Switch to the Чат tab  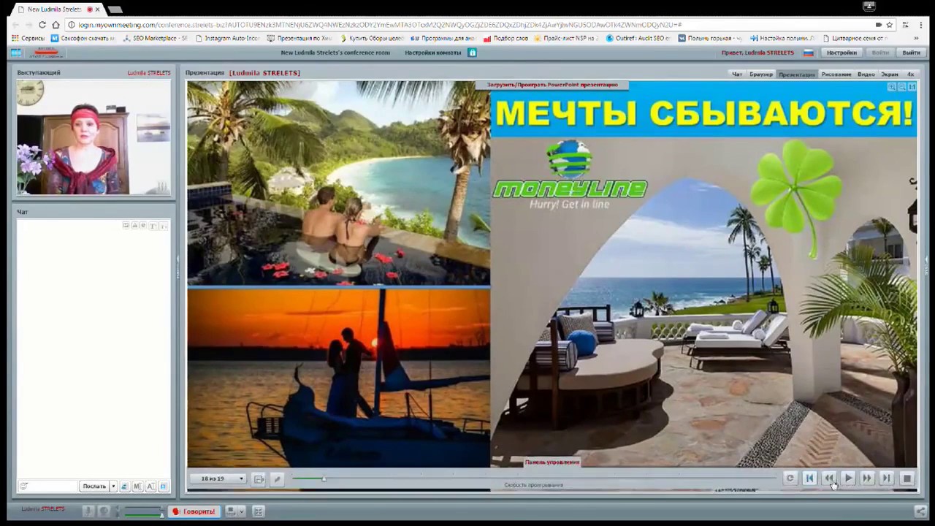point(737,75)
